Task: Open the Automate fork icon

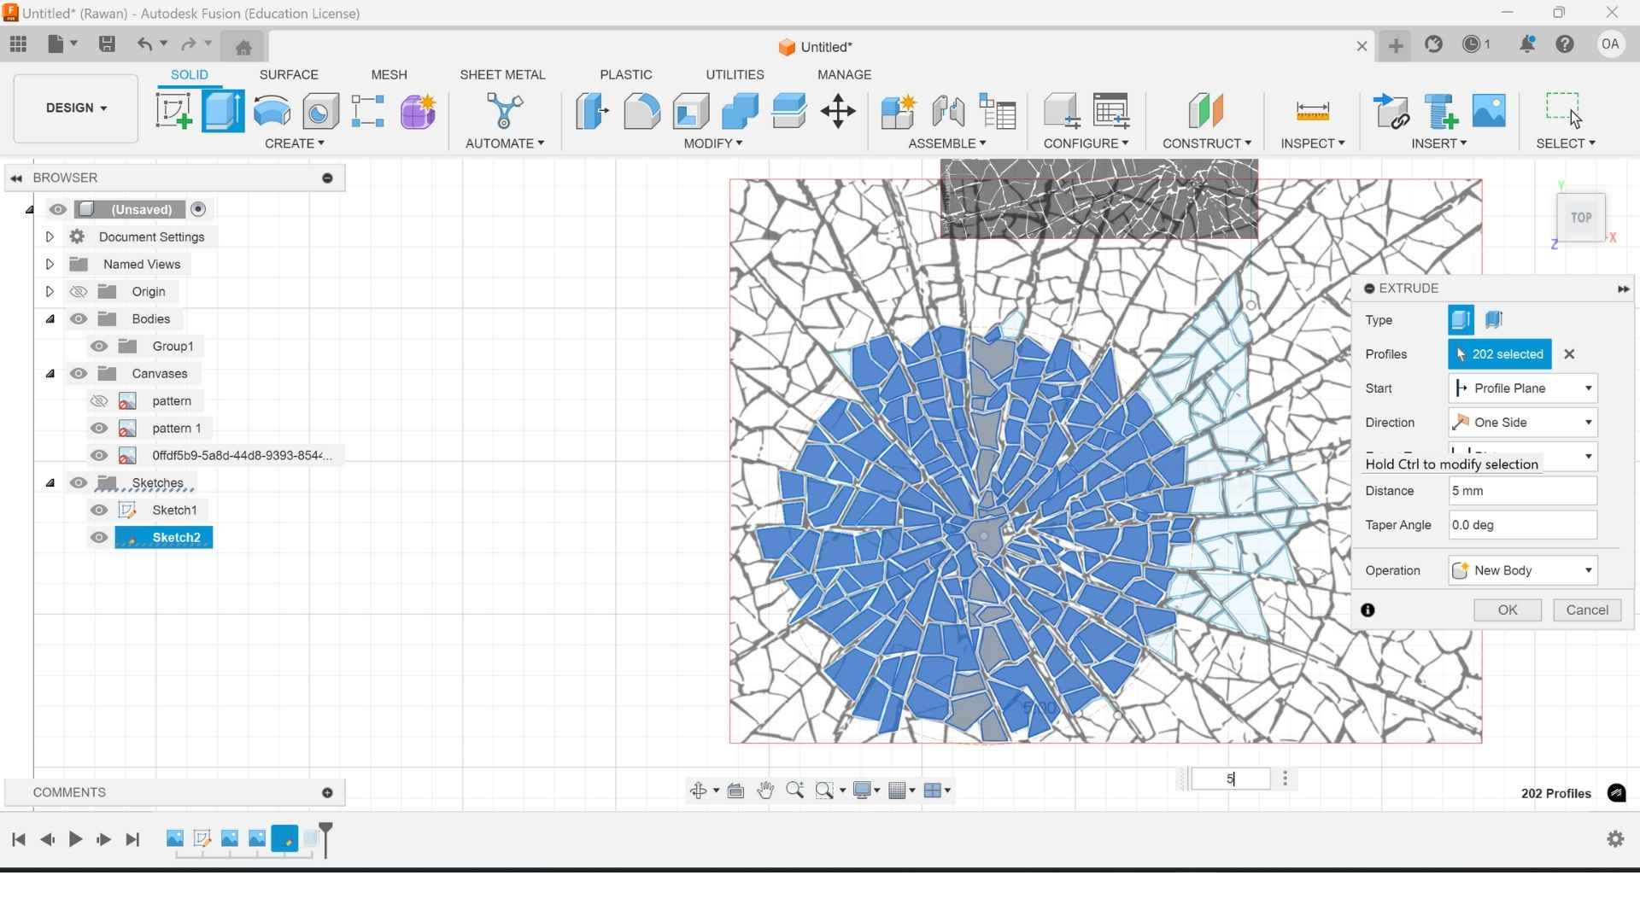Action: coord(505,111)
